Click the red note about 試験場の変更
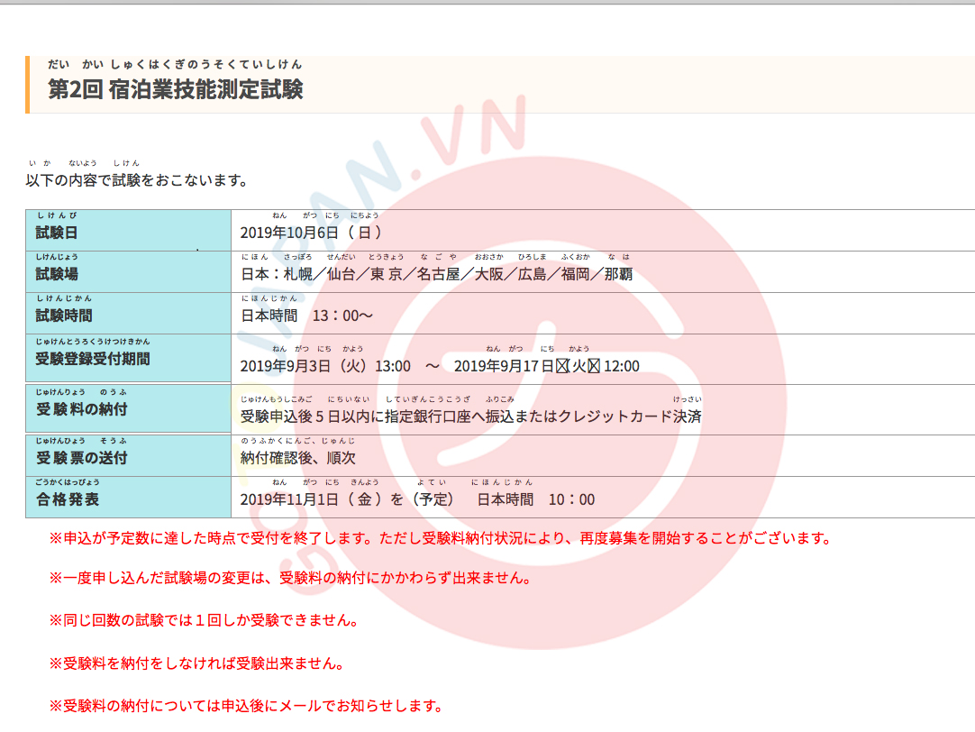Viewport: 975px width, 732px height. 290,578
